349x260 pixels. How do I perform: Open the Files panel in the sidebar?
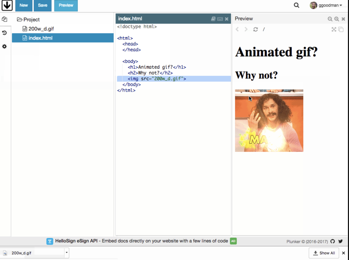point(5,20)
